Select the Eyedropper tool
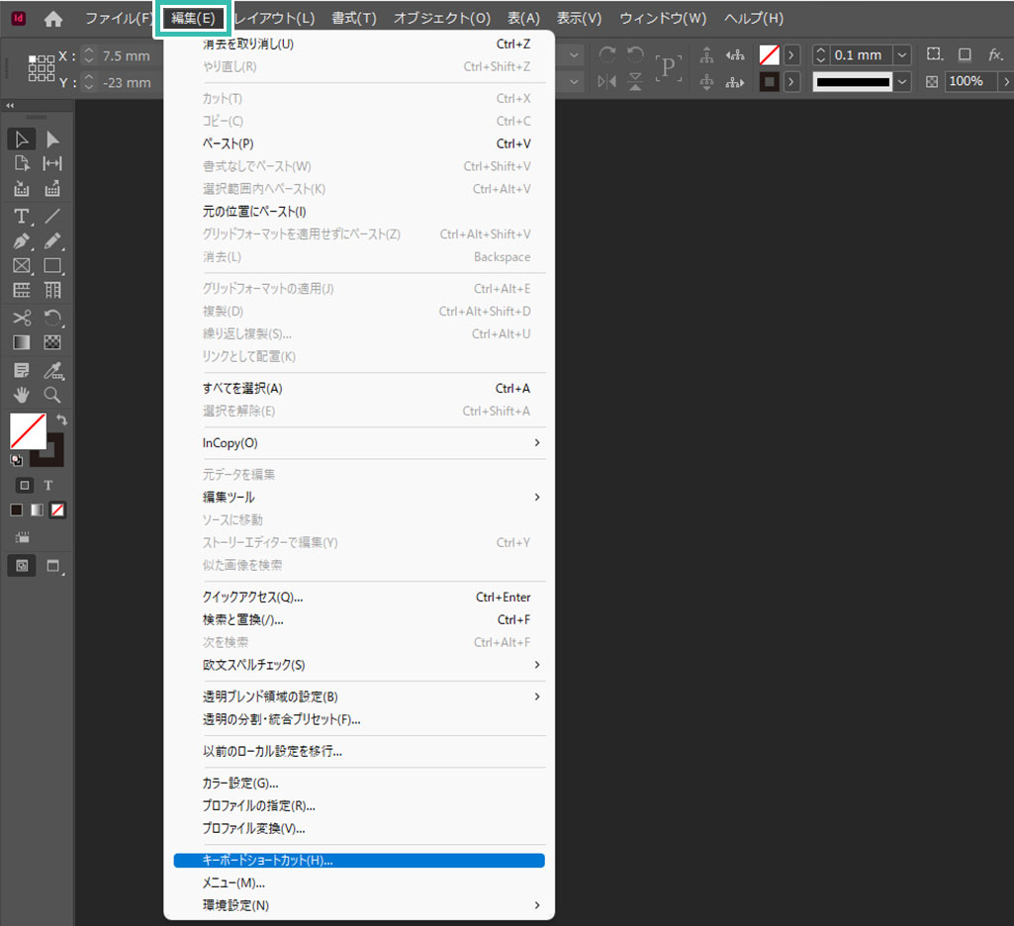Screen dimensions: 1014x926 (52, 369)
